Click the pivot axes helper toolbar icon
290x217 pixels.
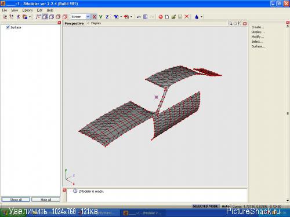pos(38,17)
